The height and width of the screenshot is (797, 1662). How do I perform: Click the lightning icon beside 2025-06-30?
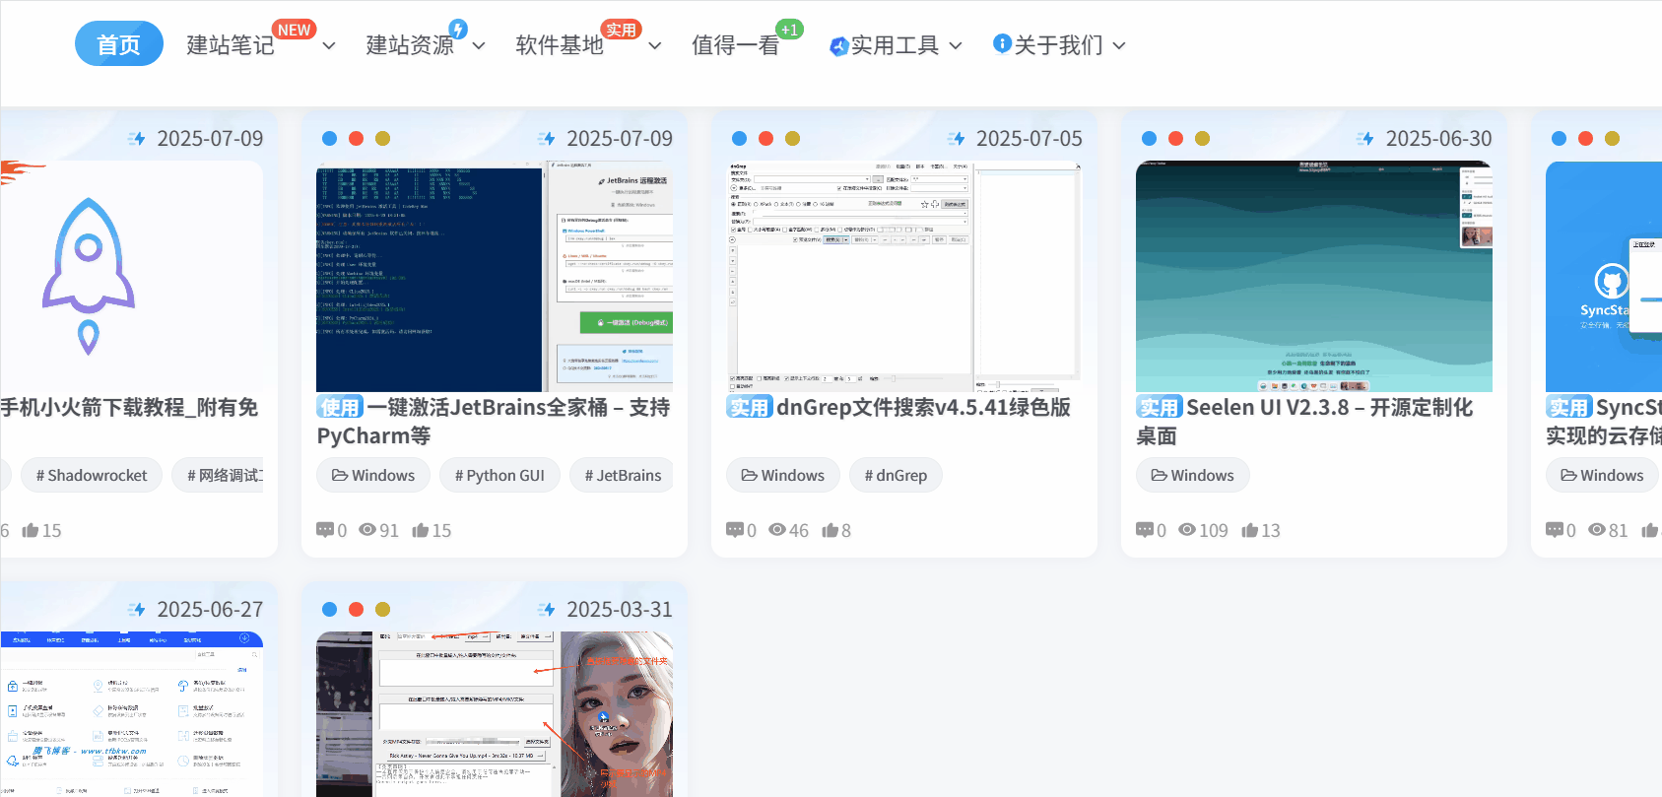(x=1365, y=139)
